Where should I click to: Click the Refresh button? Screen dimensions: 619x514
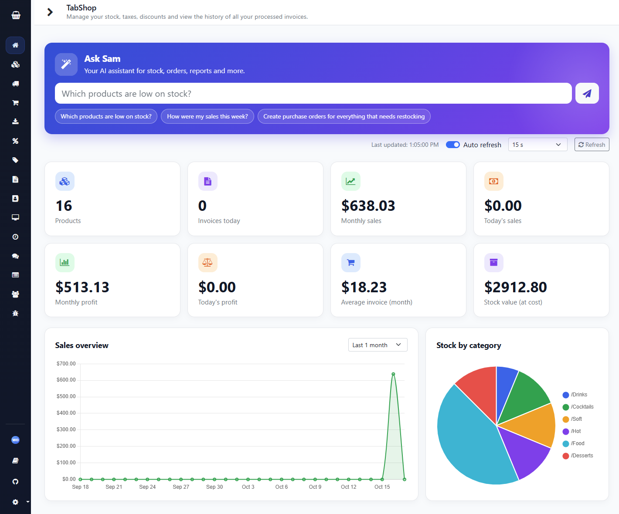click(x=592, y=145)
